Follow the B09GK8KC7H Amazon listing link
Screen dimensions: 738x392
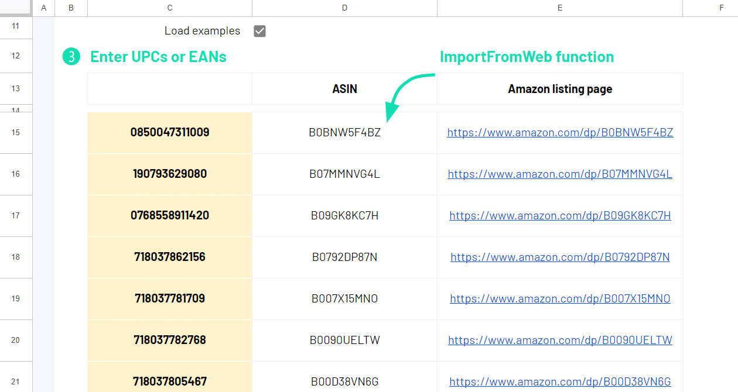[560, 216]
